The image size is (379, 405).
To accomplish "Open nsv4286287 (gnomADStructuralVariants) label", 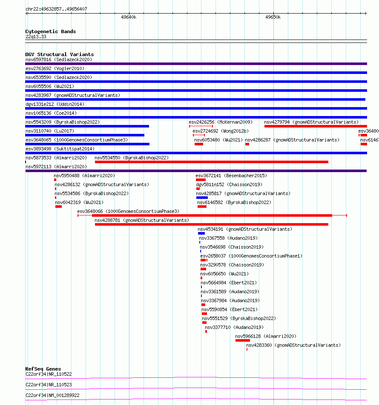I will 292,140.
